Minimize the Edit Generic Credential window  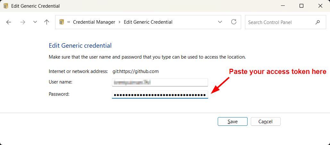[x=283, y=6]
